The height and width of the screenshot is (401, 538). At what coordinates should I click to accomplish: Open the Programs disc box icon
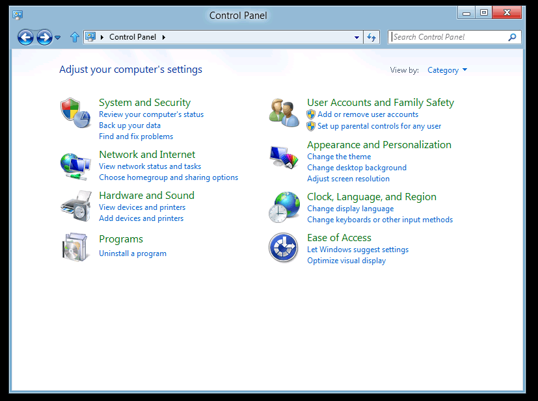[75, 247]
